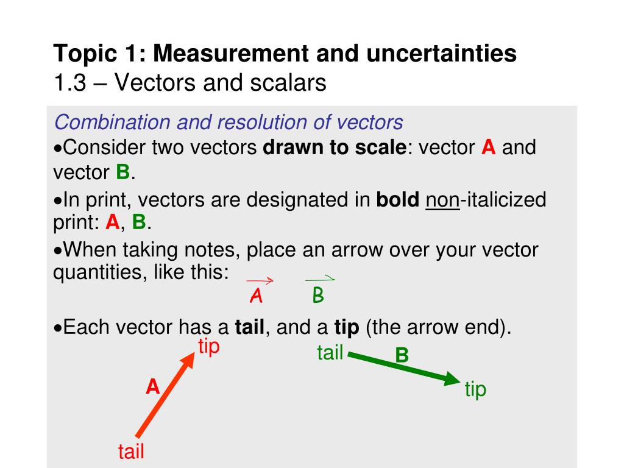
Task: Click the green B after 'vector' in first bullet
Action: [122, 172]
